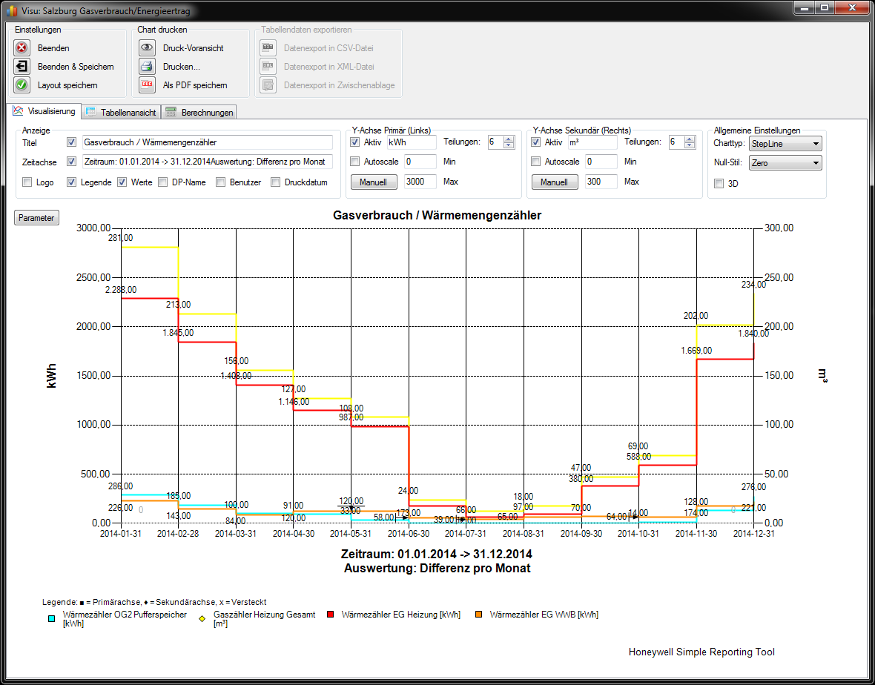This screenshot has width=875, height=685.
Task: Toggle secondary Y-axis Aktiv checkbox
Action: pyautogui.click(x=535, y=142)
